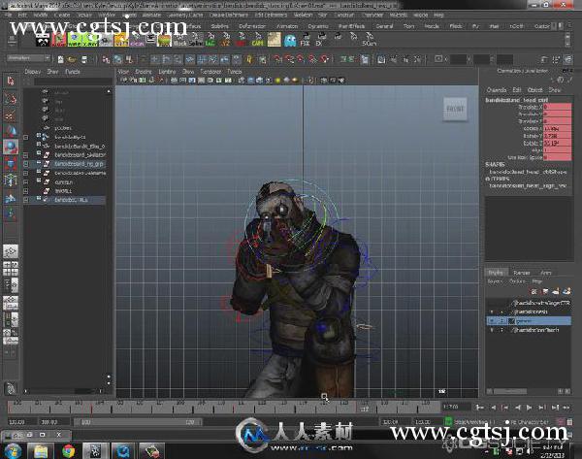Click the FRONT view cube
582x459 pixels.
click(455, 110)
